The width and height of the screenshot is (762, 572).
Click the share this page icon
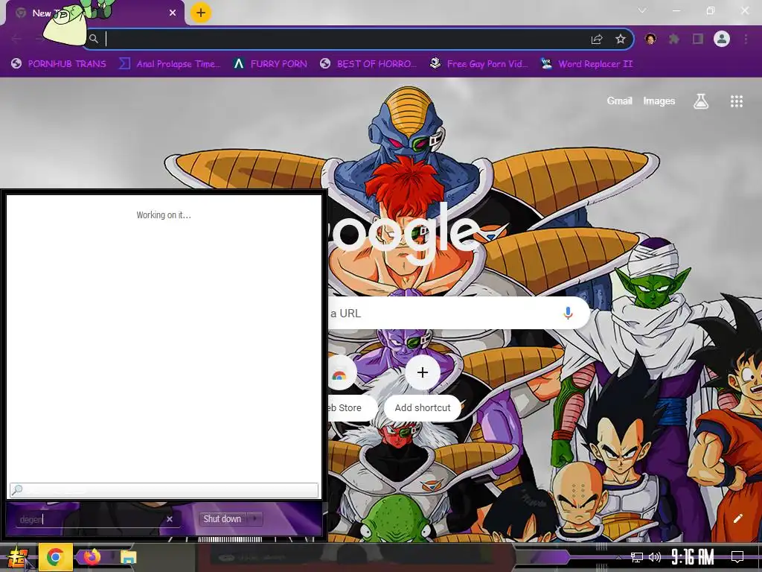(597, 39)
